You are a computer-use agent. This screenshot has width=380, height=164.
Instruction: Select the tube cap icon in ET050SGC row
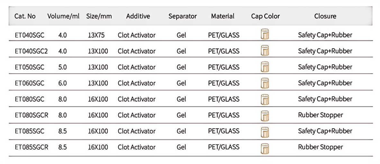265,66
